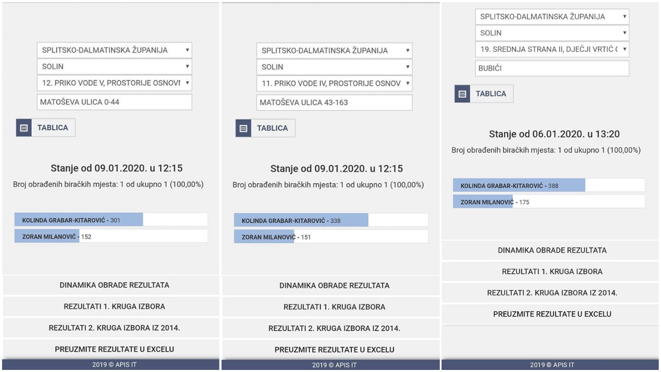Open the 19. SREDNJA STRANA II dropdown
661x372 pixels.
tap(552, 50)
